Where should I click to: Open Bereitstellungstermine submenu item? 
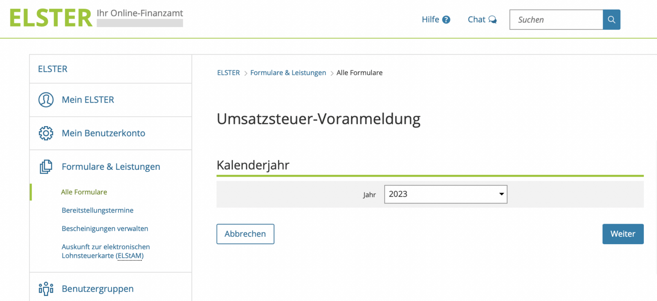click(x=98, y=210)
